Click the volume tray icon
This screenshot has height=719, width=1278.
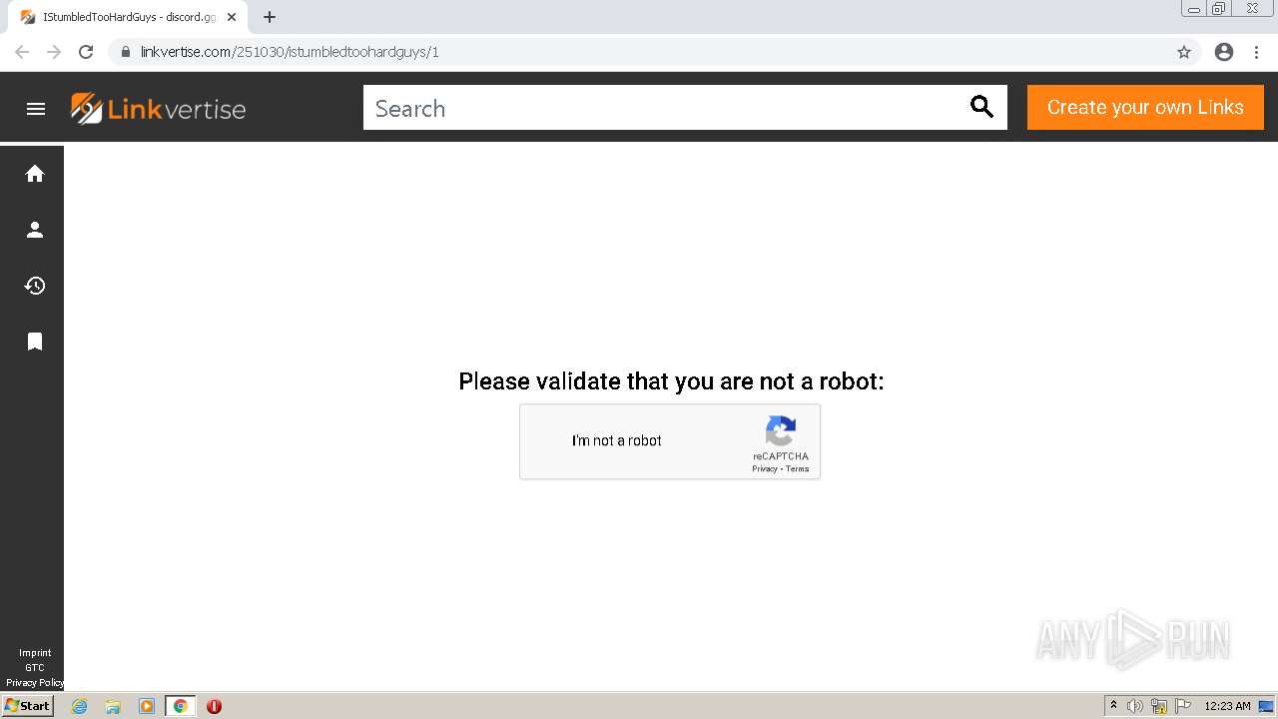(x=1135, y=706)
